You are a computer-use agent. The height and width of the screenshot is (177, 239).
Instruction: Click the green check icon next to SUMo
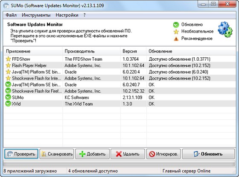[8, 97]
